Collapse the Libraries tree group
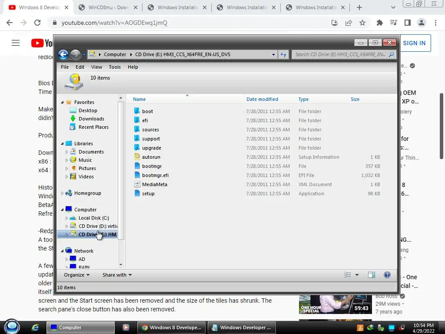Screen dimensions: 445x334 click(x=62, y=144)
